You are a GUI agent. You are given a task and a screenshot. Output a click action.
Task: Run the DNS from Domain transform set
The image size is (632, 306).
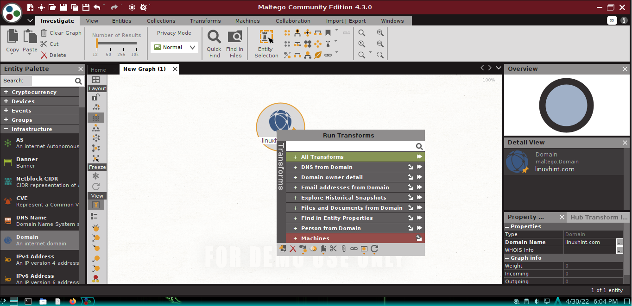(419, 167)
